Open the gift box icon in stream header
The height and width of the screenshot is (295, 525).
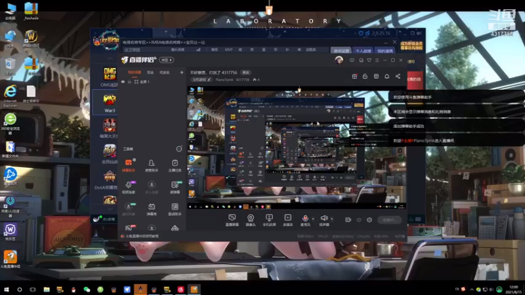[x=354, y=76]
